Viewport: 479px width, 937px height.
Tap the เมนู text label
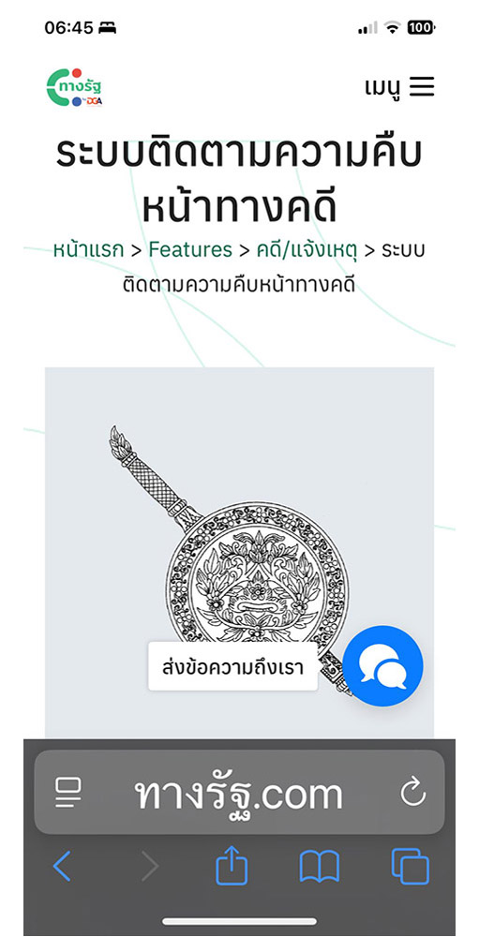[384, 87]
